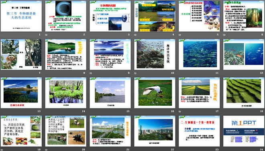Click the transition star icon under slide 5
Screen dimensions: 265x151
pyautogui.click(x=179, y=35)
